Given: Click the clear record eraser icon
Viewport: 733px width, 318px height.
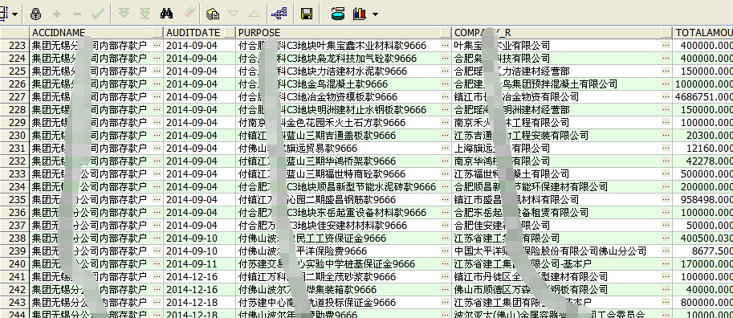Looking at the screenshot, I should click(189, 14).
